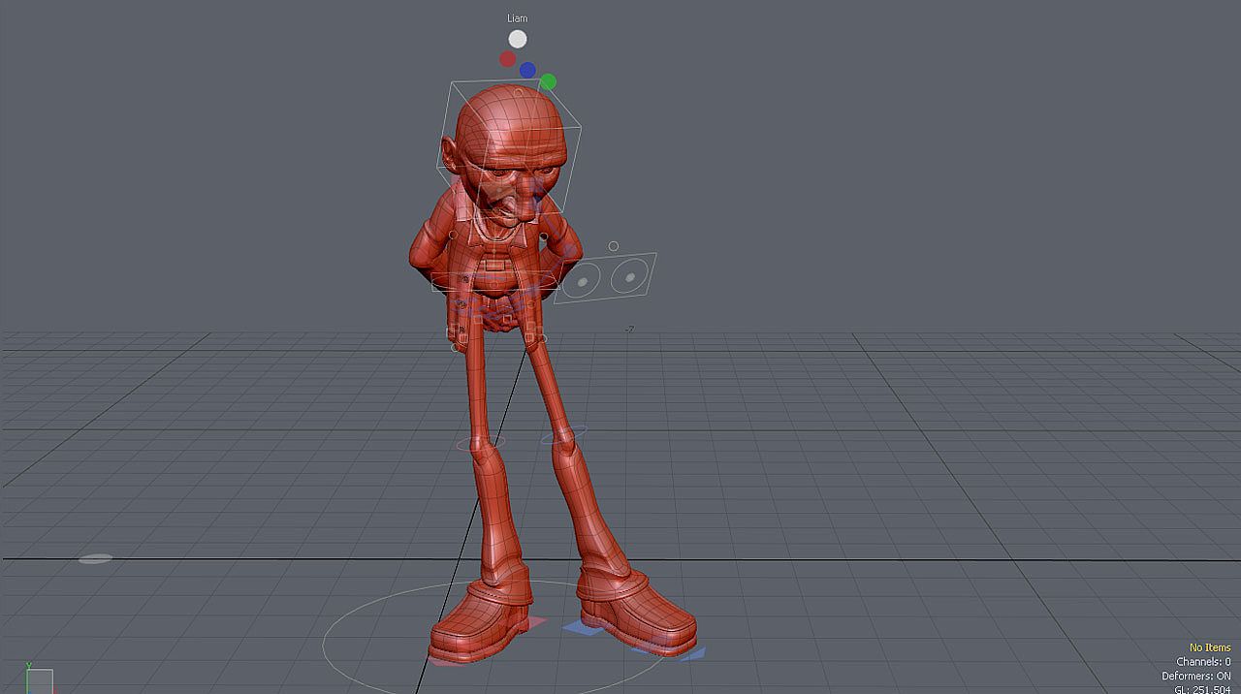Toggle the Deformers: ON indicator

pyautogui.click(x=1196, y=676)
